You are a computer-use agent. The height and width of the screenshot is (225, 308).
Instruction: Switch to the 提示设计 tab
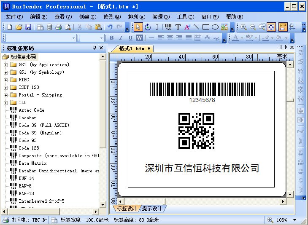pos(152,209)
